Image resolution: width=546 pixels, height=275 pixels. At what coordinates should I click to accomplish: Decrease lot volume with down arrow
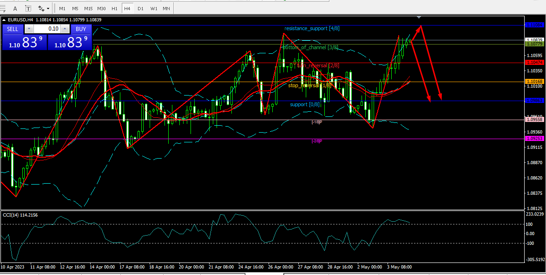coord(29,29)
